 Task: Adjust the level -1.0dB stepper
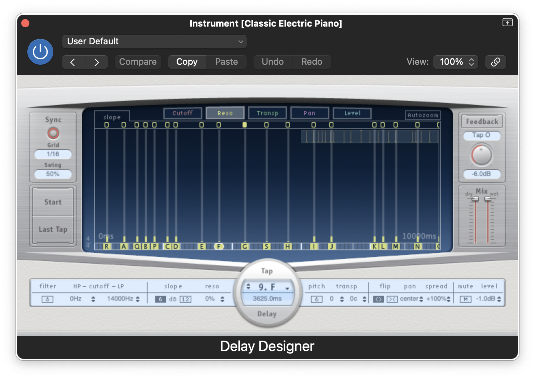point(499,299)
